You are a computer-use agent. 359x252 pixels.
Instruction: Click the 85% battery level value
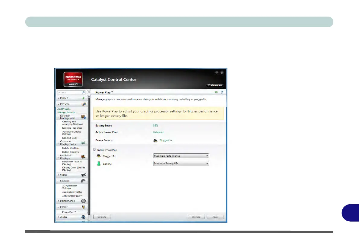point(155,125)
